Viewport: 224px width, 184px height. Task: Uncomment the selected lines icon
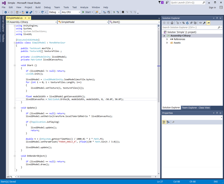[x=118, y=12]
